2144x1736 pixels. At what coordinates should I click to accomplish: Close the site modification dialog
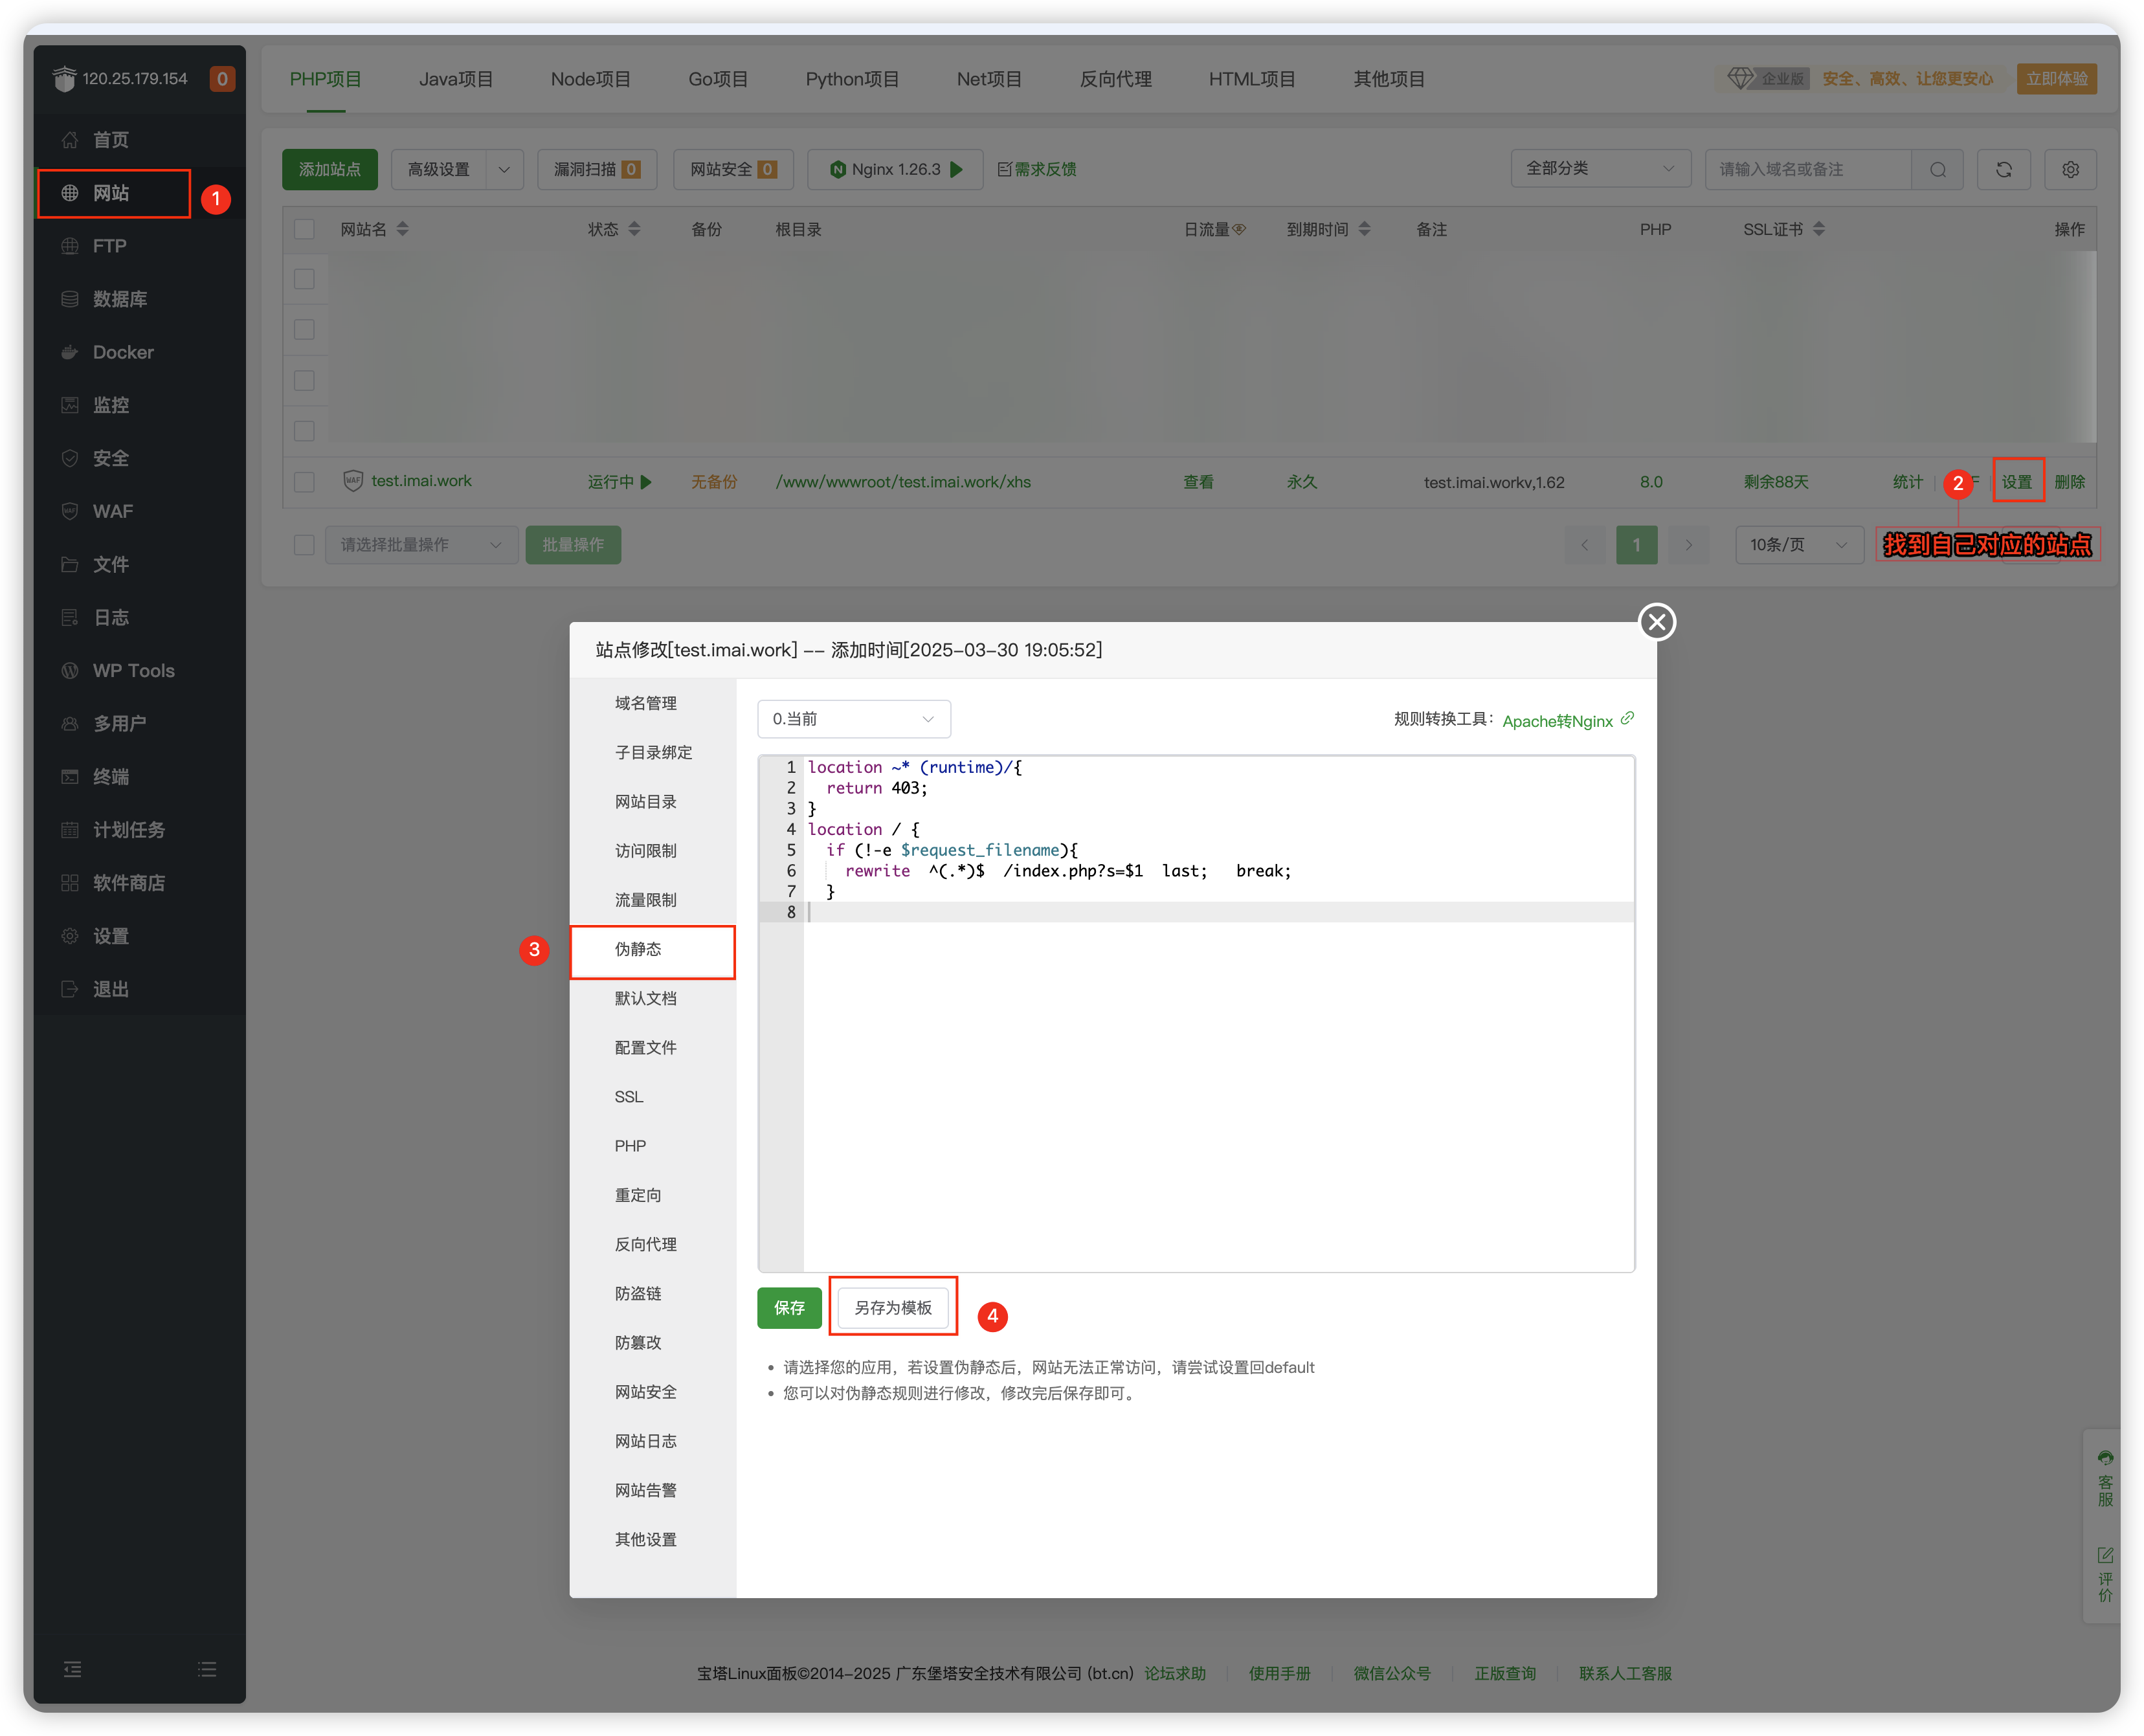pyautogui.click(x=1657, y=622)
